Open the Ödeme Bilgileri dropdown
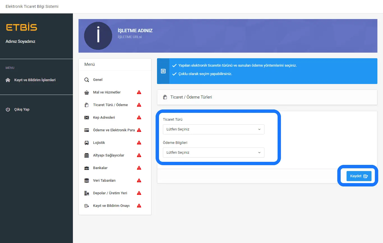 click(x=213, y=153)
